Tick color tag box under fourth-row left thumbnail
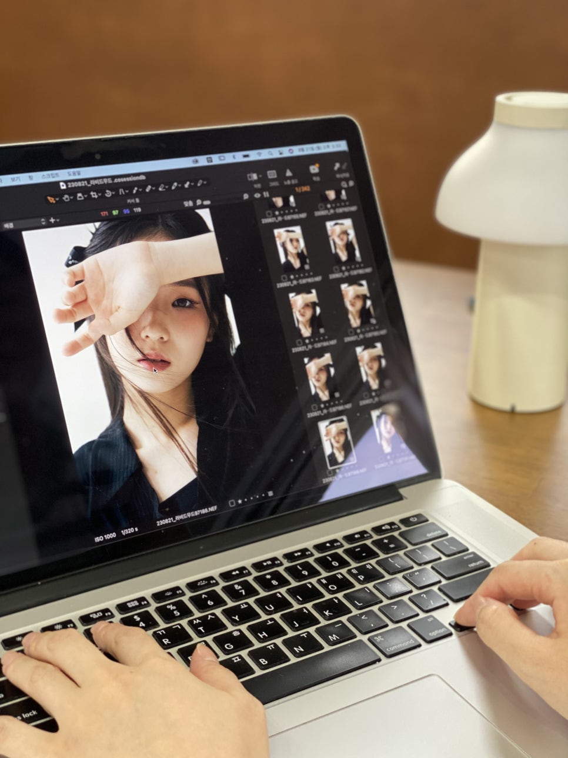Image resolution: width=568 pixels, height=758 pixels. click(315, 407)
